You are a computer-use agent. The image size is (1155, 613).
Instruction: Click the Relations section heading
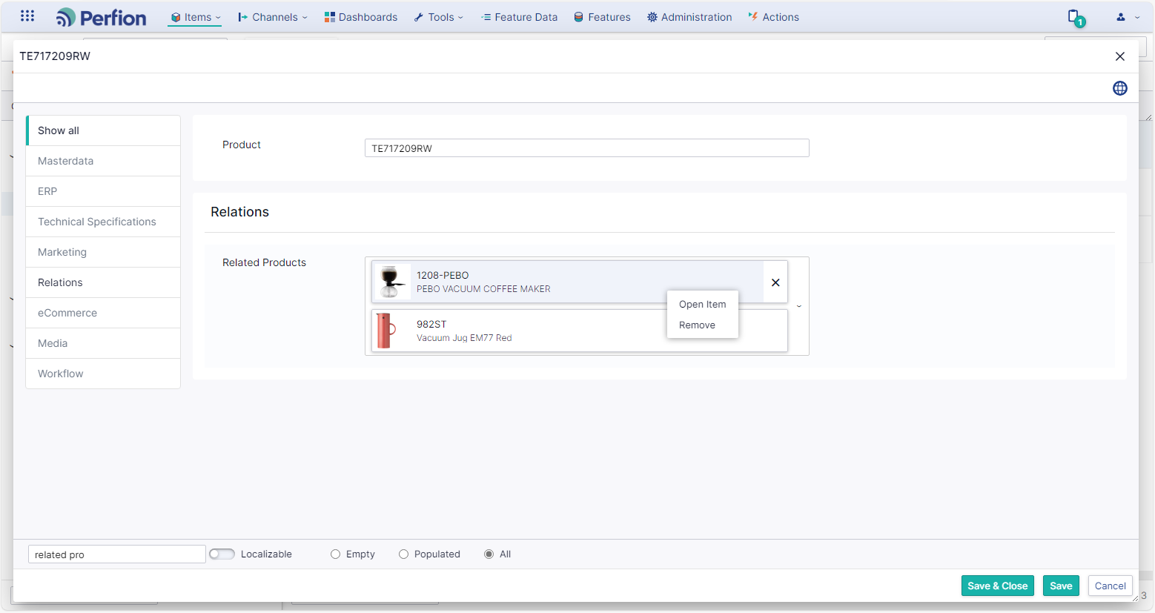(239, 212)
